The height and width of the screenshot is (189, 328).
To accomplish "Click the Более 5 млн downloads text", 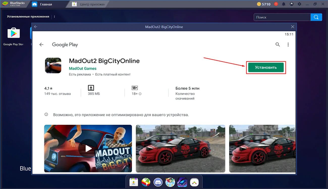I will [187, 88].
